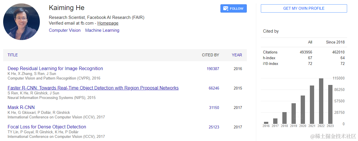Open the Faster R-CNN paper link
The image size is (358, 141).
(x=93, y=88)
